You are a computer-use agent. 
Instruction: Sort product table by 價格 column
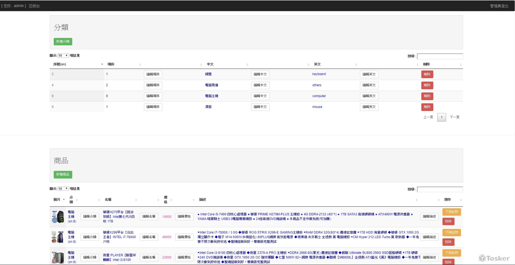(165, 199)
